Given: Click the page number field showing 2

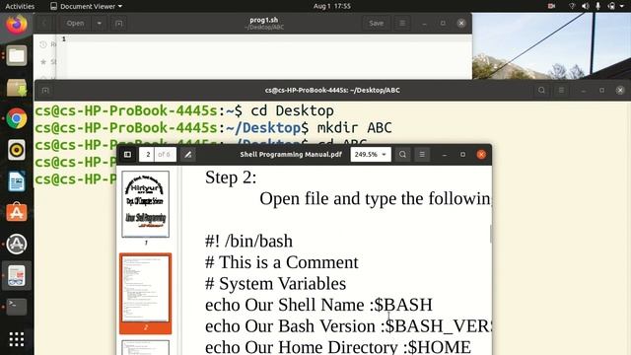Looking at the screenshot, I should [x=148, y=155].
